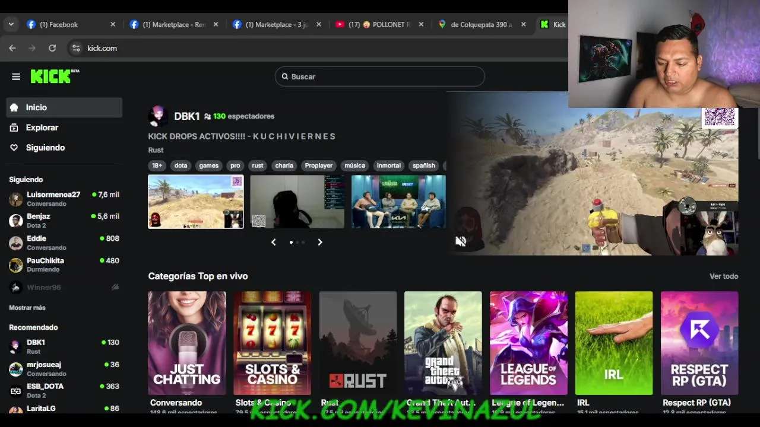Screen dimensions: 760x427
Task: Open PauChikita avatar in sidebar
Action: 16,265
